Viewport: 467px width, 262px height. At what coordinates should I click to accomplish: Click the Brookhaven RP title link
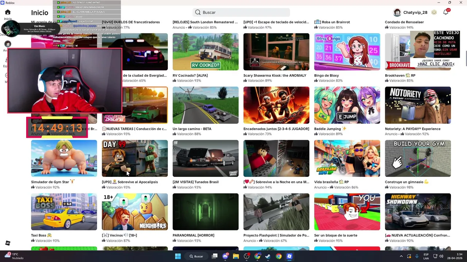(400, 75)
